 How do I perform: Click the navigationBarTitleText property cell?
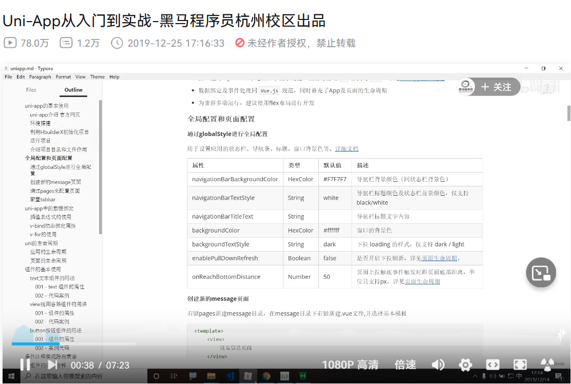[x=235, y=216]
